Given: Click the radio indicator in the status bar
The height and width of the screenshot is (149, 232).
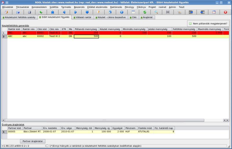Looking at the screenshot, I should pos(47,146).
